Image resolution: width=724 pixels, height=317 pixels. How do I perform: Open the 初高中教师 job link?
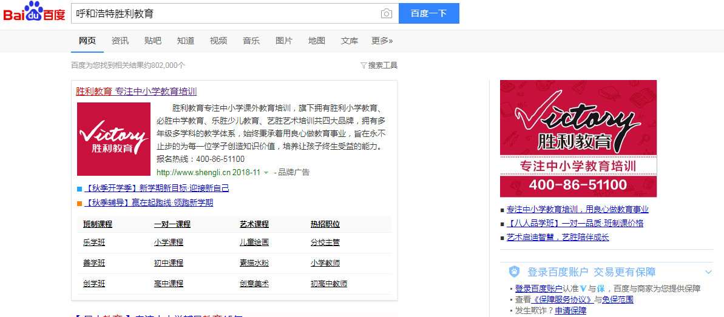[329, 284]
